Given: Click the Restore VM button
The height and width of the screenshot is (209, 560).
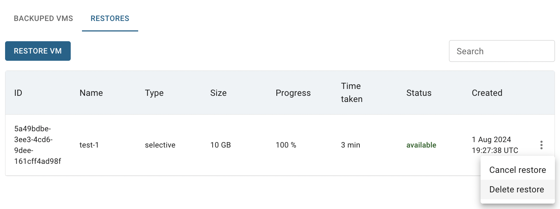Looking at the screenshot, I should click(38, 51).
